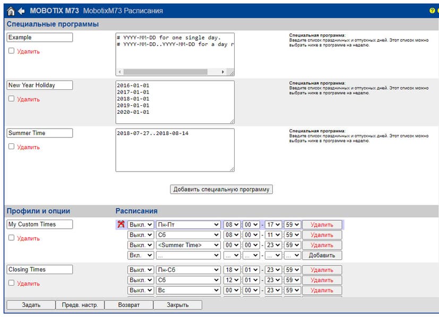
Task: Check Удалить box for Example program
Action: 11,51
